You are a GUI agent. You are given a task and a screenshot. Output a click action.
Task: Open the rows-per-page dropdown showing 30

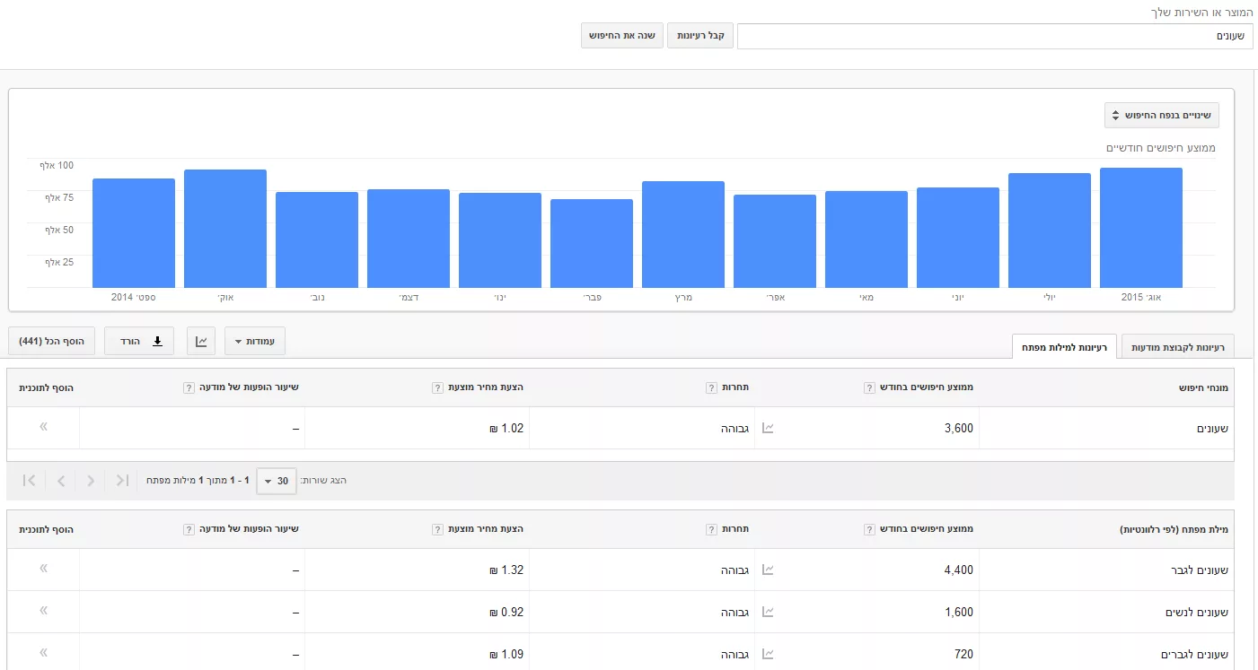(x=276, y=481)
